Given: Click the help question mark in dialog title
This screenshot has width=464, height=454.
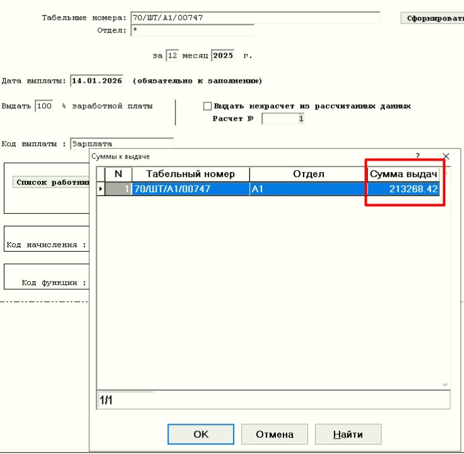Looking at the screenshot, I should point(417,156).
